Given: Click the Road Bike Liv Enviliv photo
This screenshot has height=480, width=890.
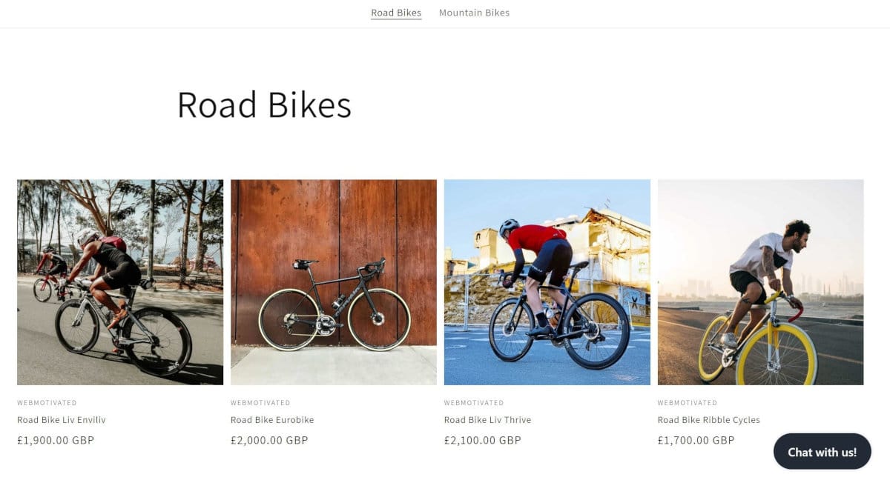Looking at the screenshot, I should click(x=120, y=281).
